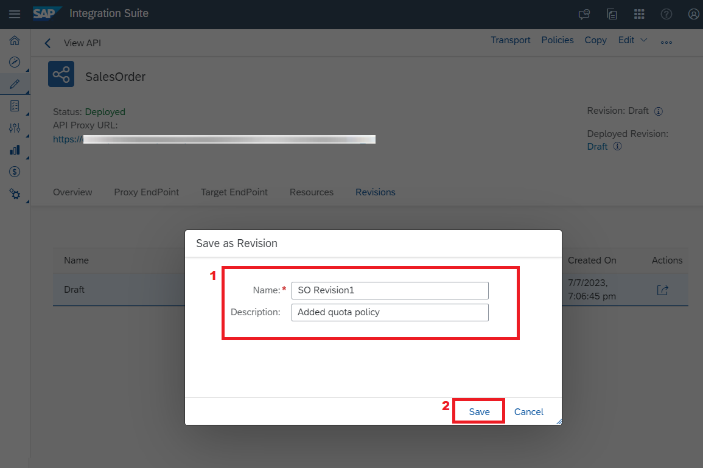Click the Deployed status text

[105, 111]
